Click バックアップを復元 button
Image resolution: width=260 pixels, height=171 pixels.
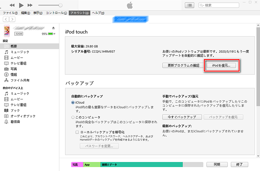pos(223,117)
